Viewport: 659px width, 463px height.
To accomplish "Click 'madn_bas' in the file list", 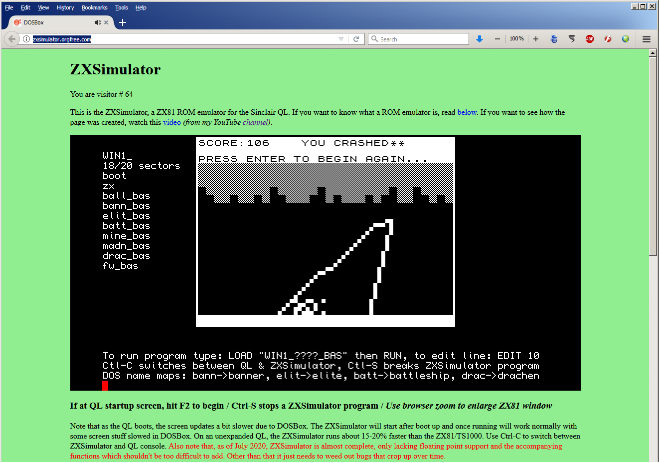I will [x=127, y=245].
